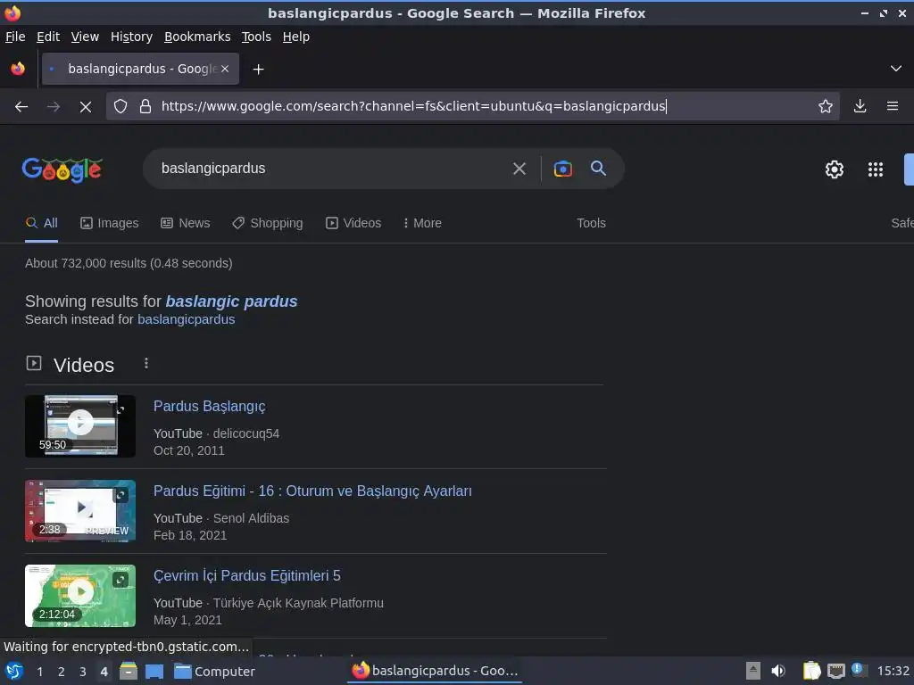Open 'Oturum ve Başlangıç Ayarları' video link
Viewport: 914px width, 685px height.
pyautogui.click(x=312, y=491)
